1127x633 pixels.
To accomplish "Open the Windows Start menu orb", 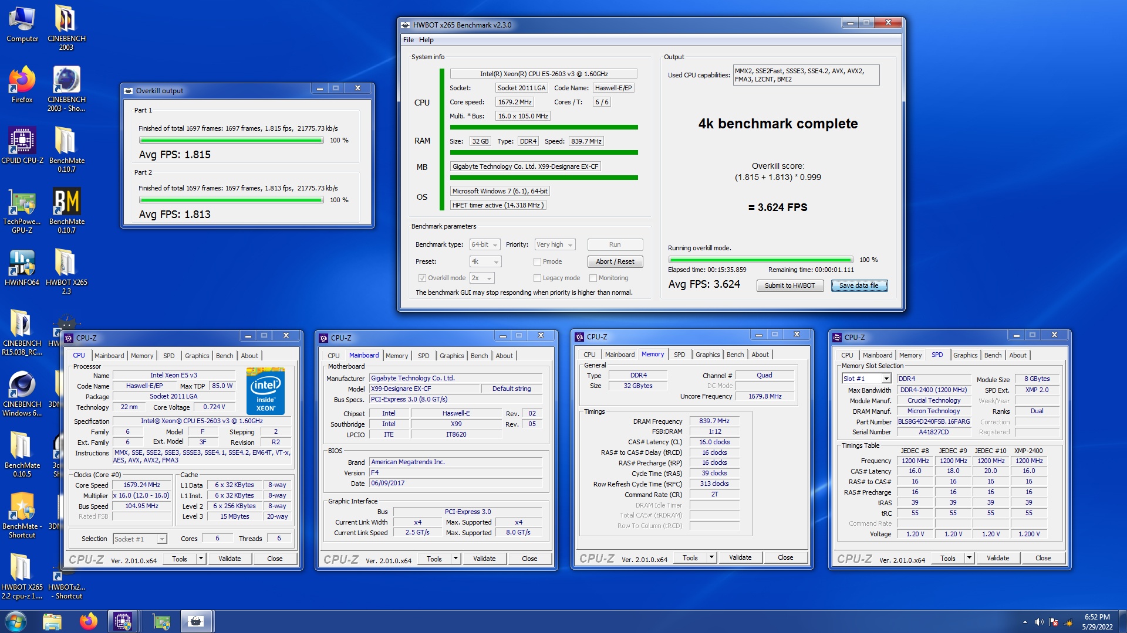I will [x=16, y=621].
